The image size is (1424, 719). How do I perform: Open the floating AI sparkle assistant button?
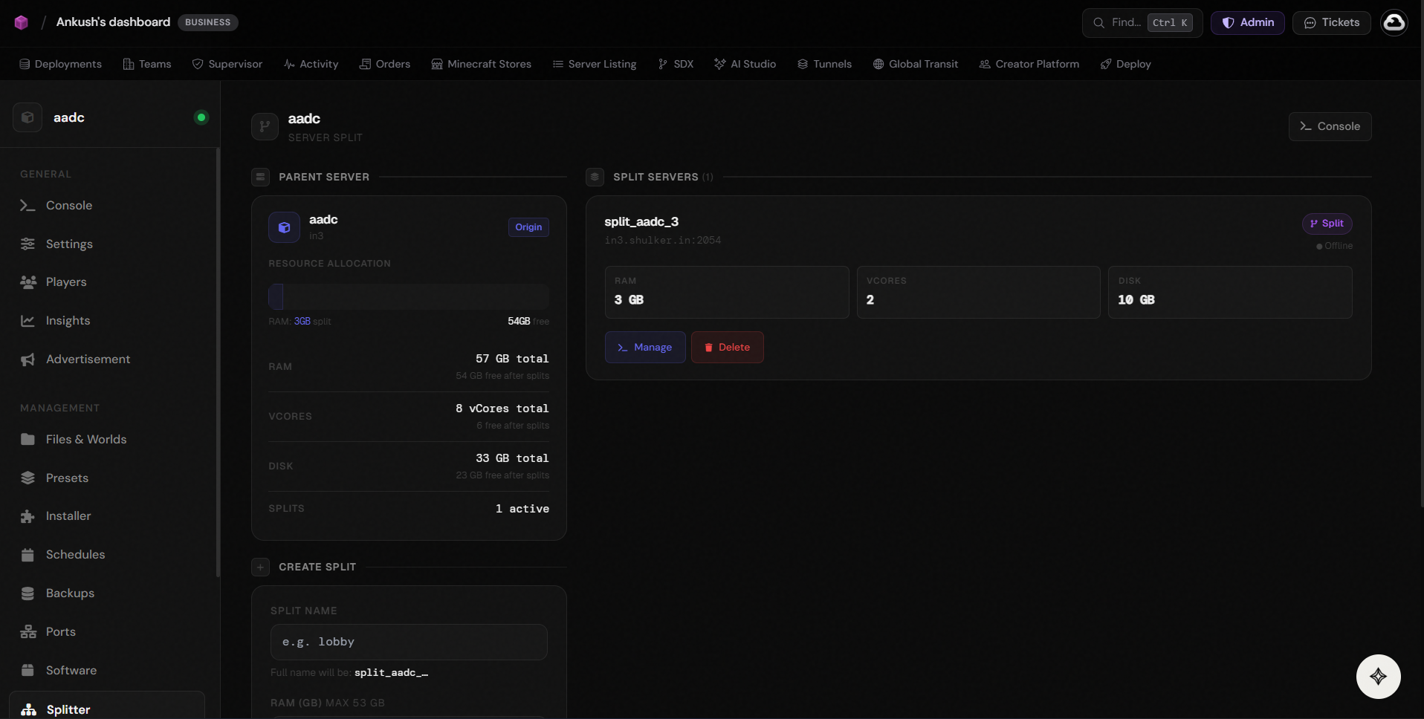1378,676
